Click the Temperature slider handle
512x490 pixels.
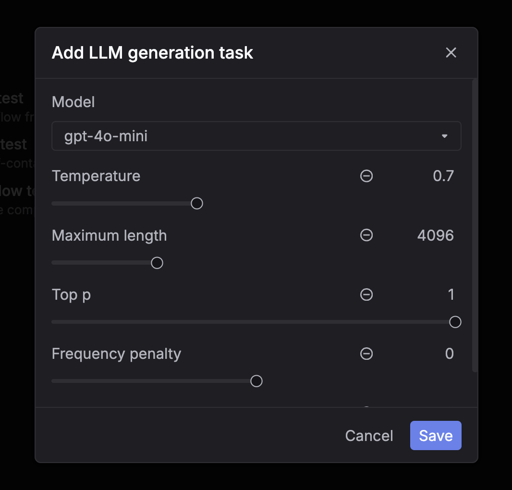[196, 203]
